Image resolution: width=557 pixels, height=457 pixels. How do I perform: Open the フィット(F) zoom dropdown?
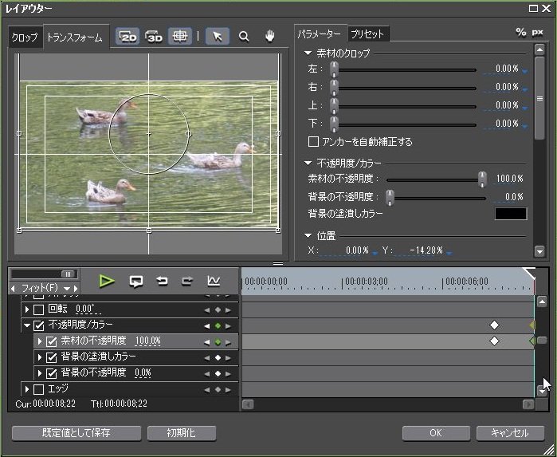(x=66, y=289)
